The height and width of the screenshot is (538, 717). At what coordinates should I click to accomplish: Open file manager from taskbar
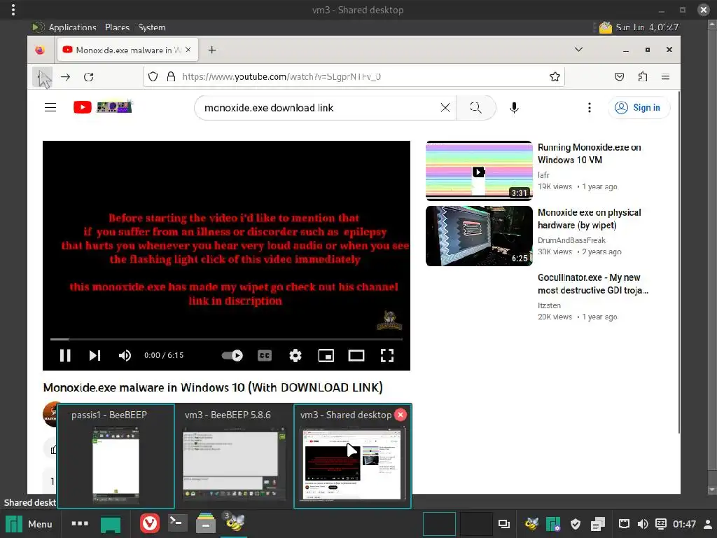click(206, 523)
